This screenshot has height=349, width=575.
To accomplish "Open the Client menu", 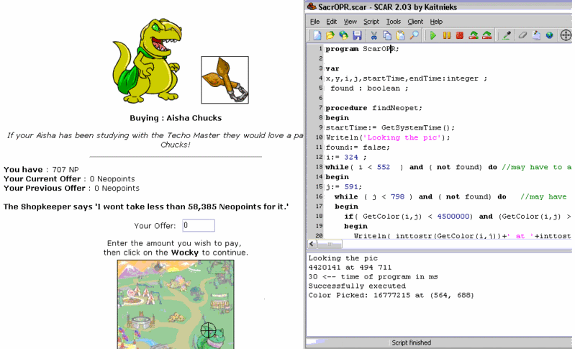I will pyautogui.click(x=416, y=22).
